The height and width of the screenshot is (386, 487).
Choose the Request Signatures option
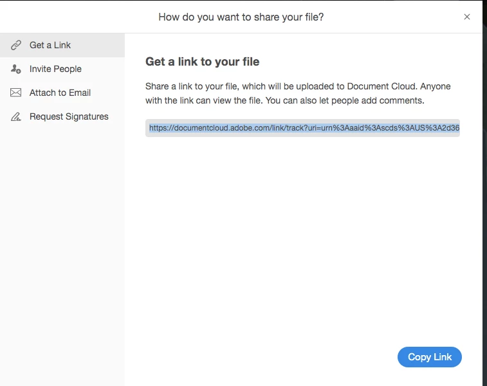pos(62,116)
